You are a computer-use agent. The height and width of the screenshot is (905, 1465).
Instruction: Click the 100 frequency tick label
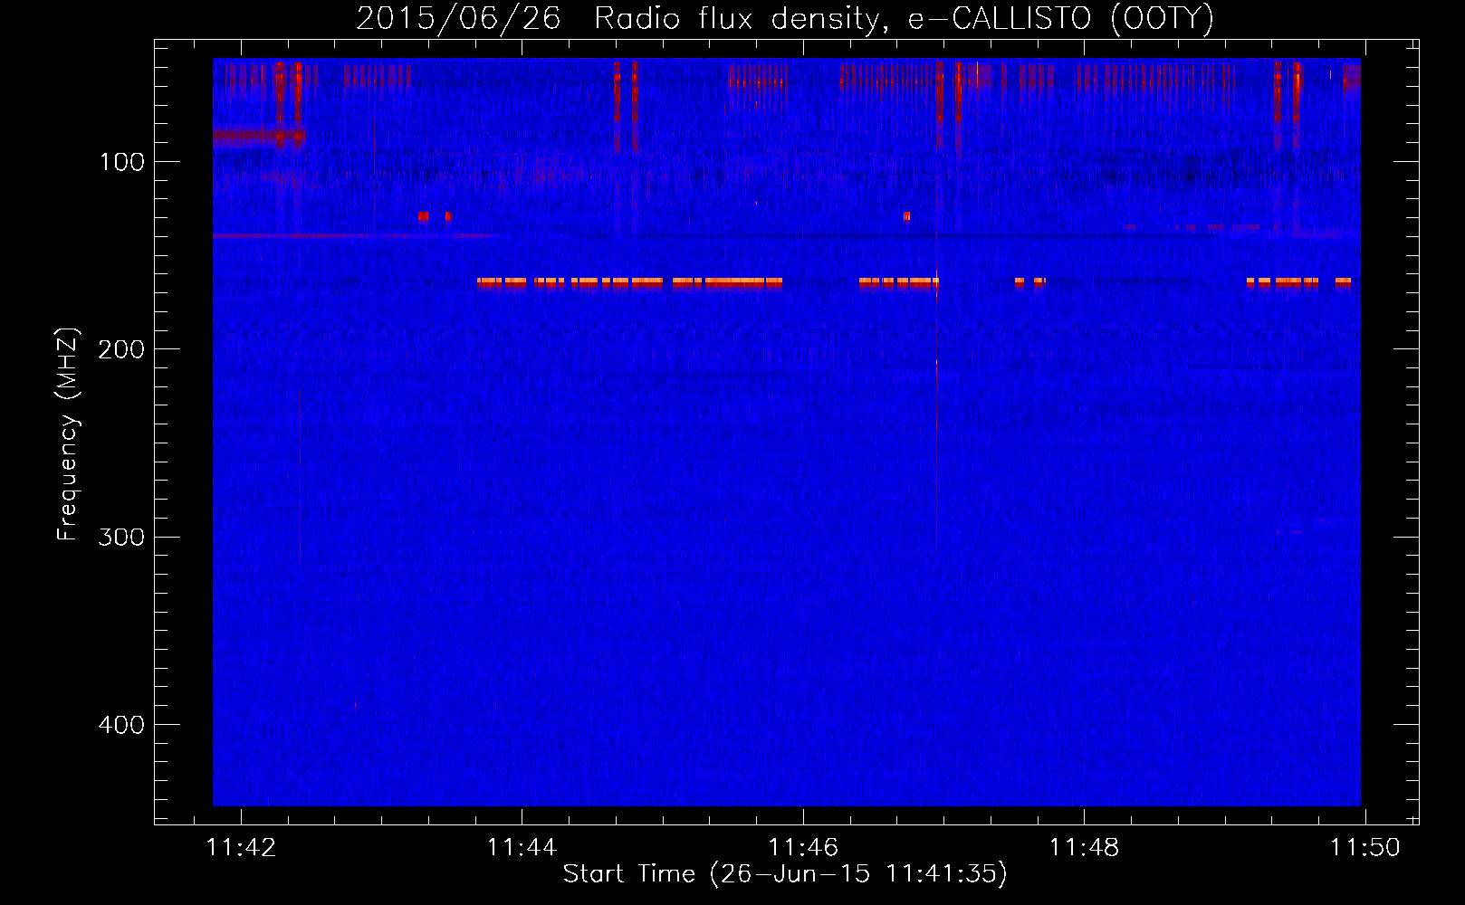tap(122, 162)
